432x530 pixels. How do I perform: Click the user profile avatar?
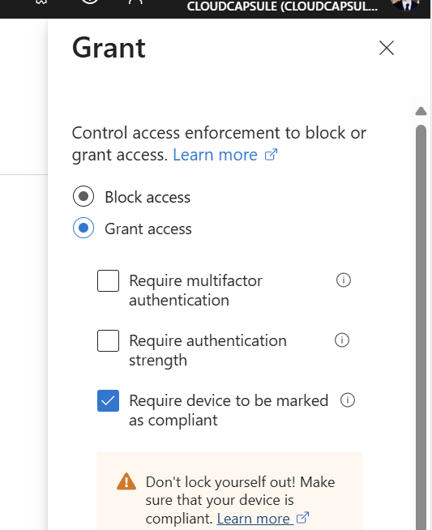click(404, 4)
